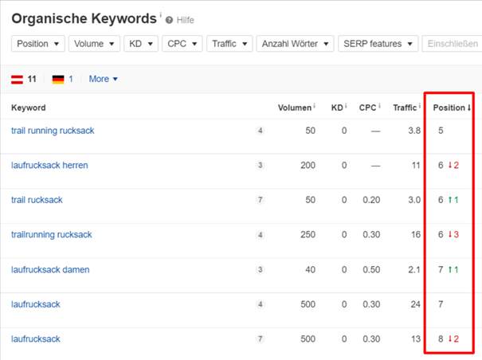Open keyword link trailrunning rucksack
Screen dimensions: 482x360
[x=51, y=235]
